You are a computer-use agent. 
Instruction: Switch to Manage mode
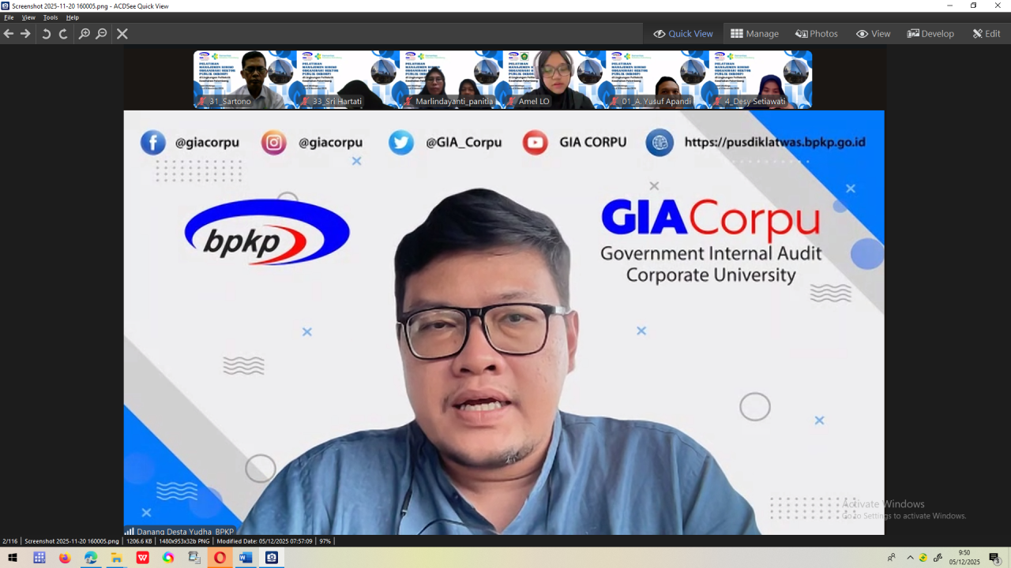(754, 34)
